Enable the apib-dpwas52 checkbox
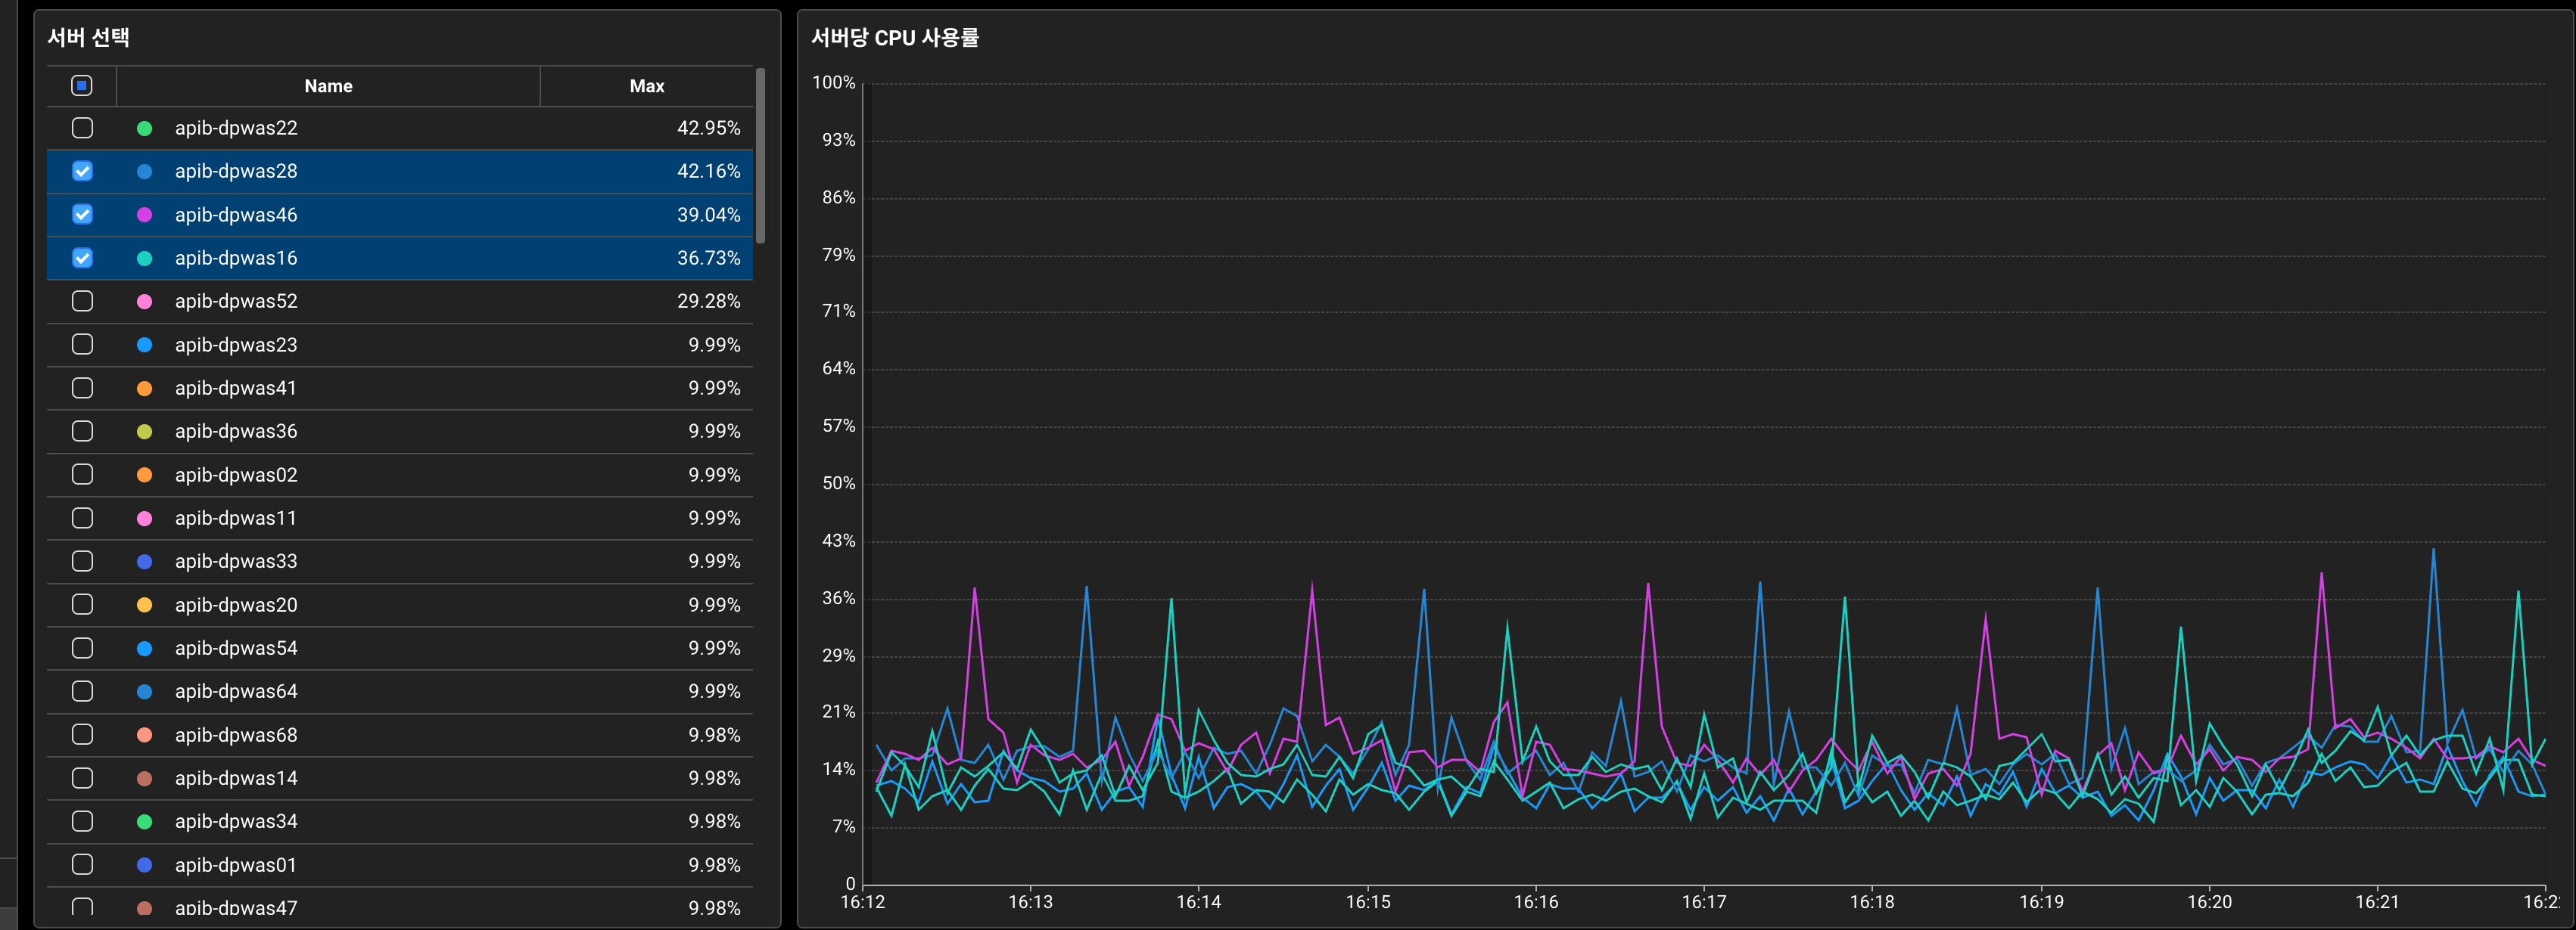This screenshot has width=2576, height=930. [82, 301]
